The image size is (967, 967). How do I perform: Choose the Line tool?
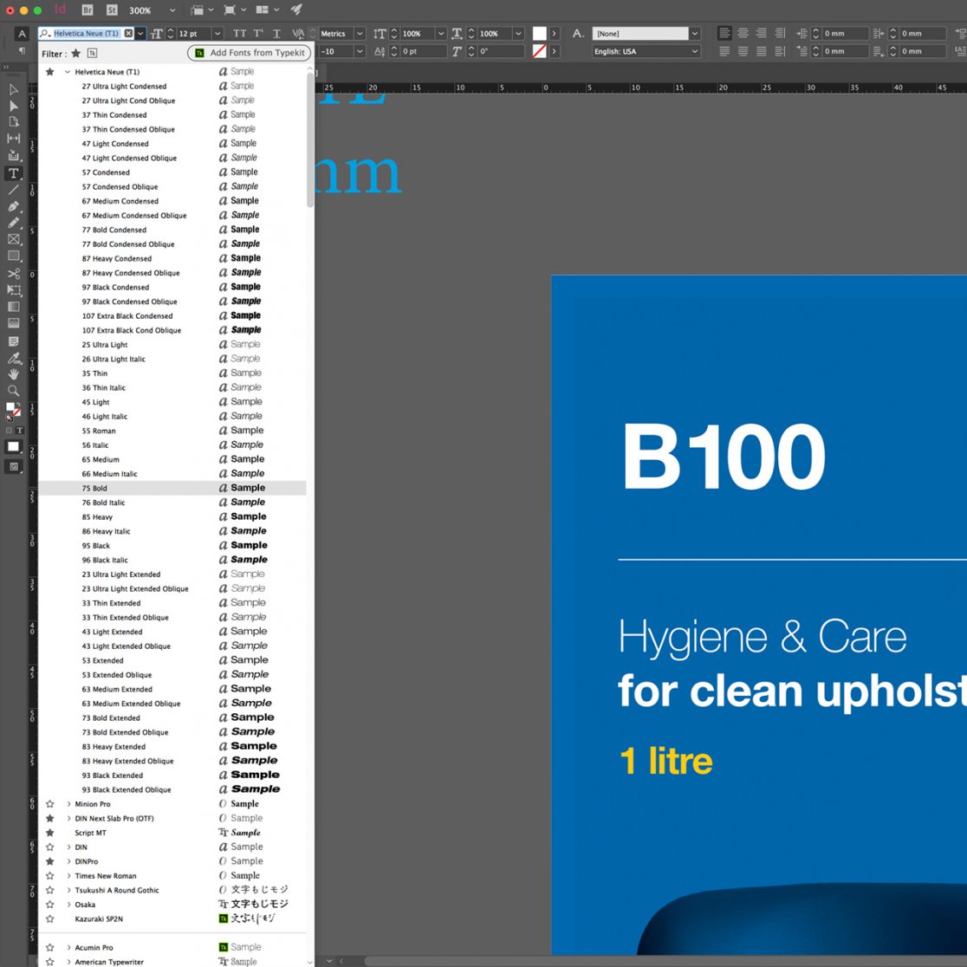13,190
